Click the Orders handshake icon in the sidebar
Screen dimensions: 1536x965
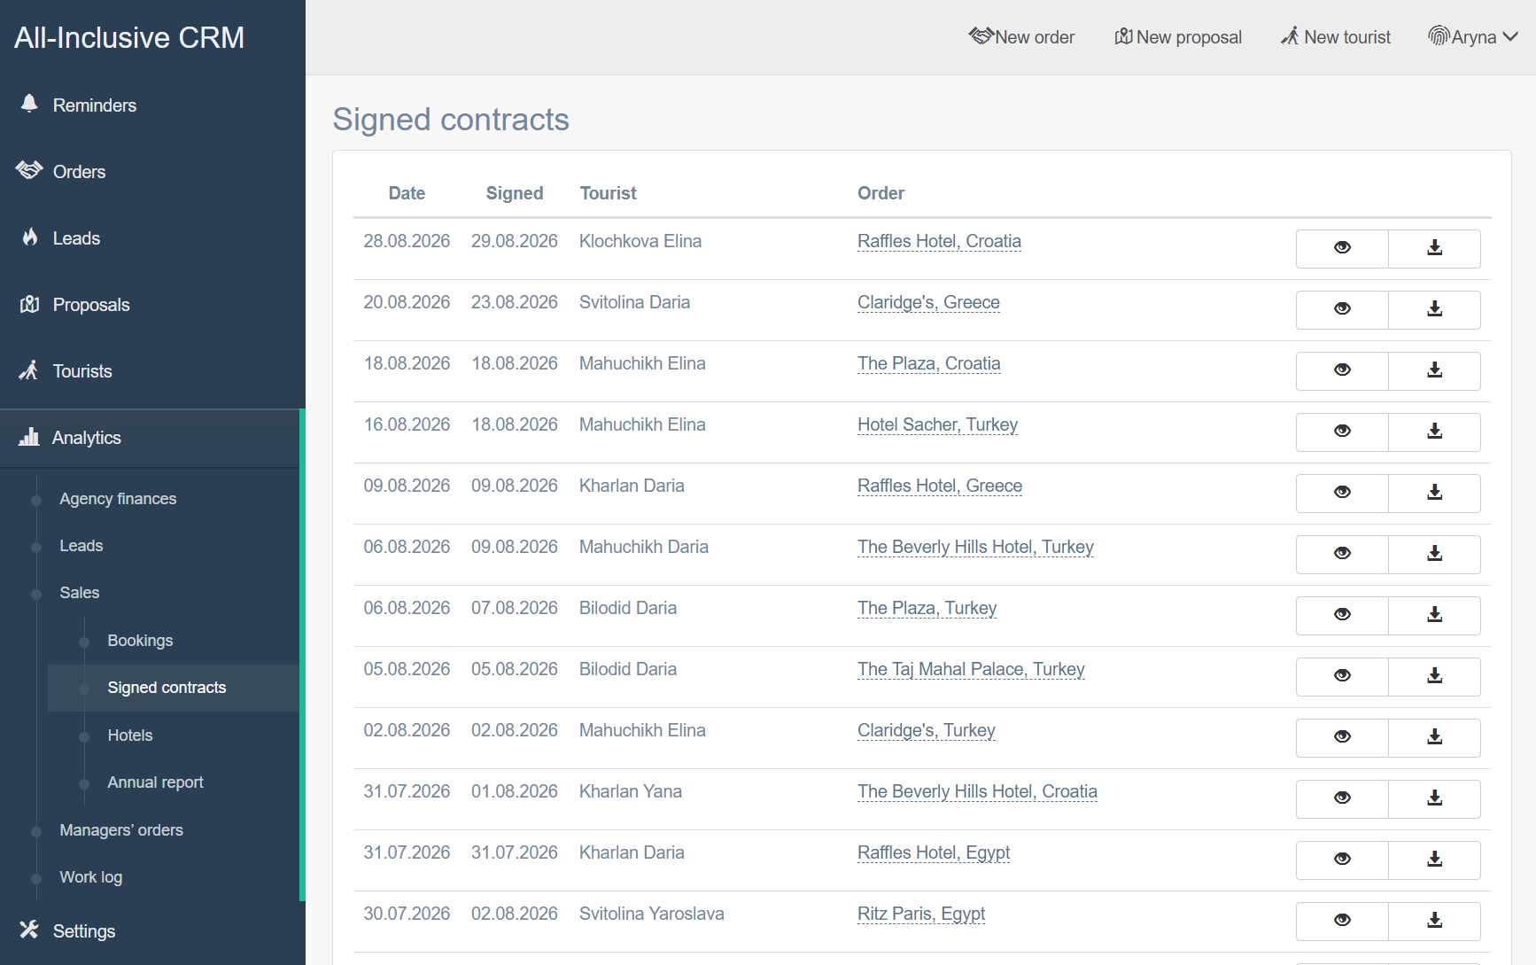(29, 170)
